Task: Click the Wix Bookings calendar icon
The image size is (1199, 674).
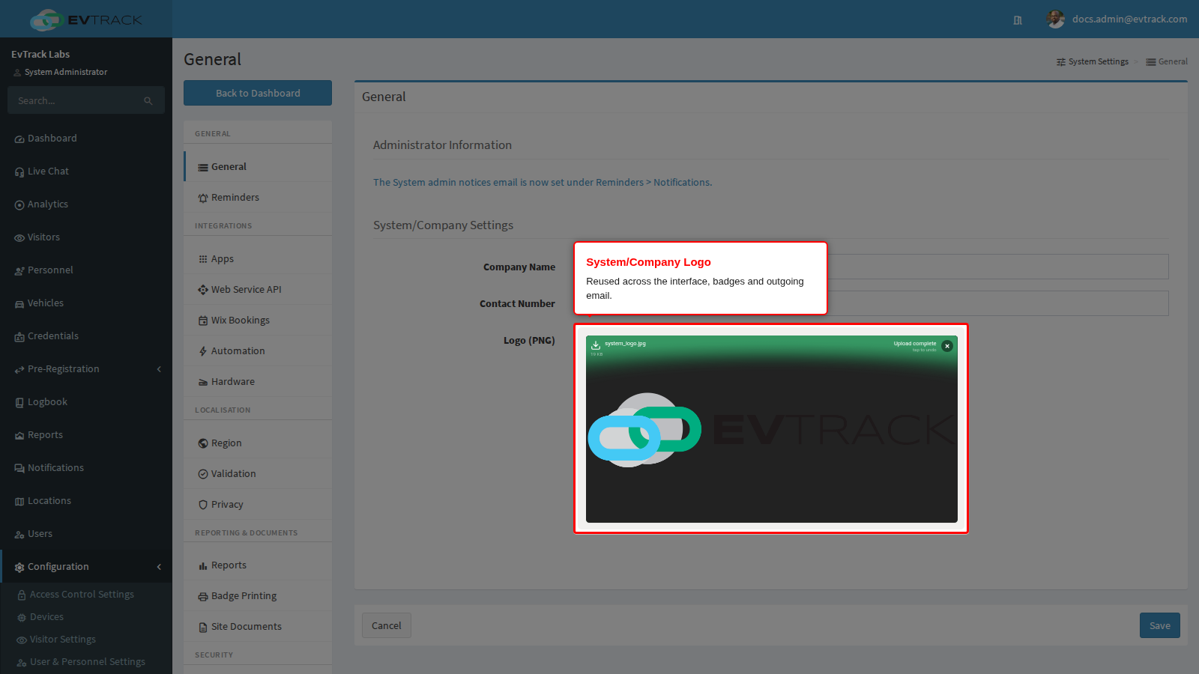Action: coord(203,321)
